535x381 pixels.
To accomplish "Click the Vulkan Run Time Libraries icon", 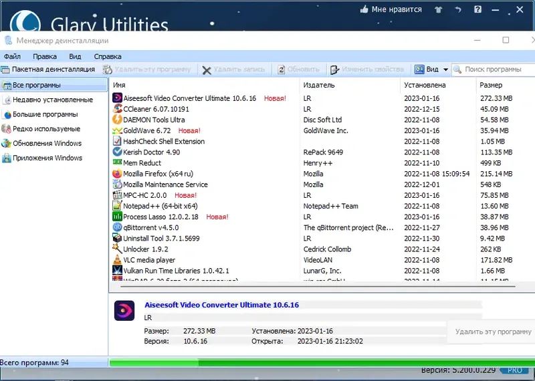I will (117, 271).
